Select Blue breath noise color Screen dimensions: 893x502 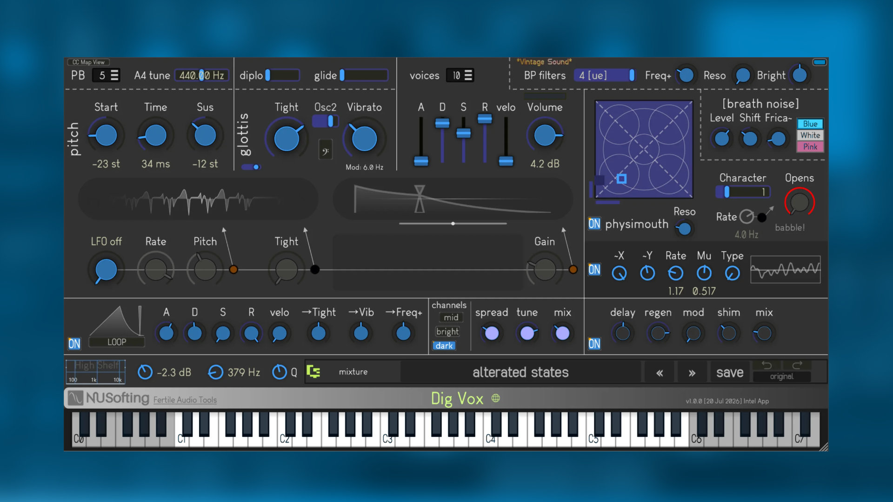(x=810, y=124)
